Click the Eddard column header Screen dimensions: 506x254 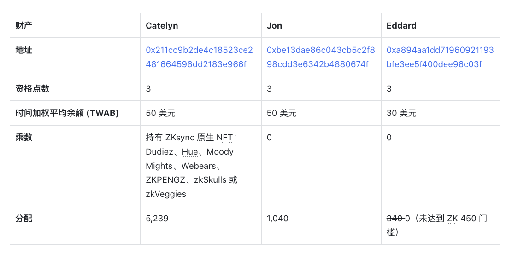point(401,25)
